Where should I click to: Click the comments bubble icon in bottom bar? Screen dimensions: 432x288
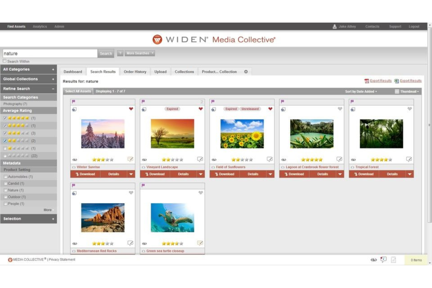[383, 259]
